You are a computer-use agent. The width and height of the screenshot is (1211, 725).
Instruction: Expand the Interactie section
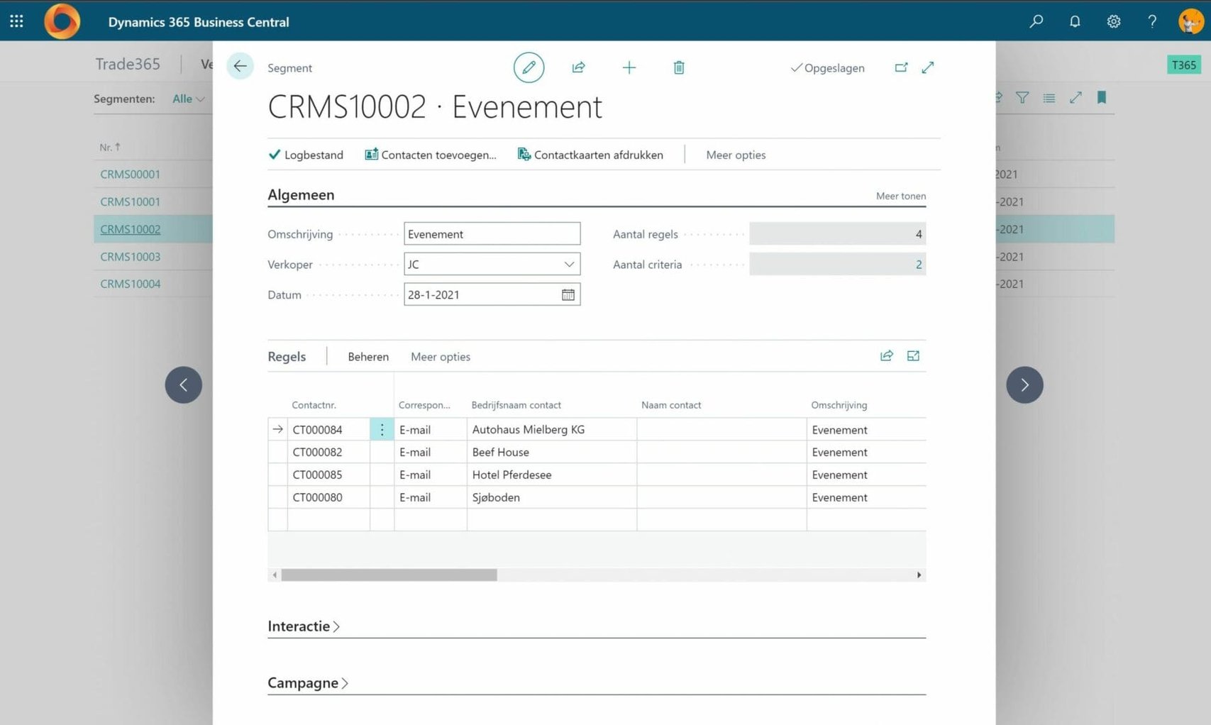coord(304,626)
